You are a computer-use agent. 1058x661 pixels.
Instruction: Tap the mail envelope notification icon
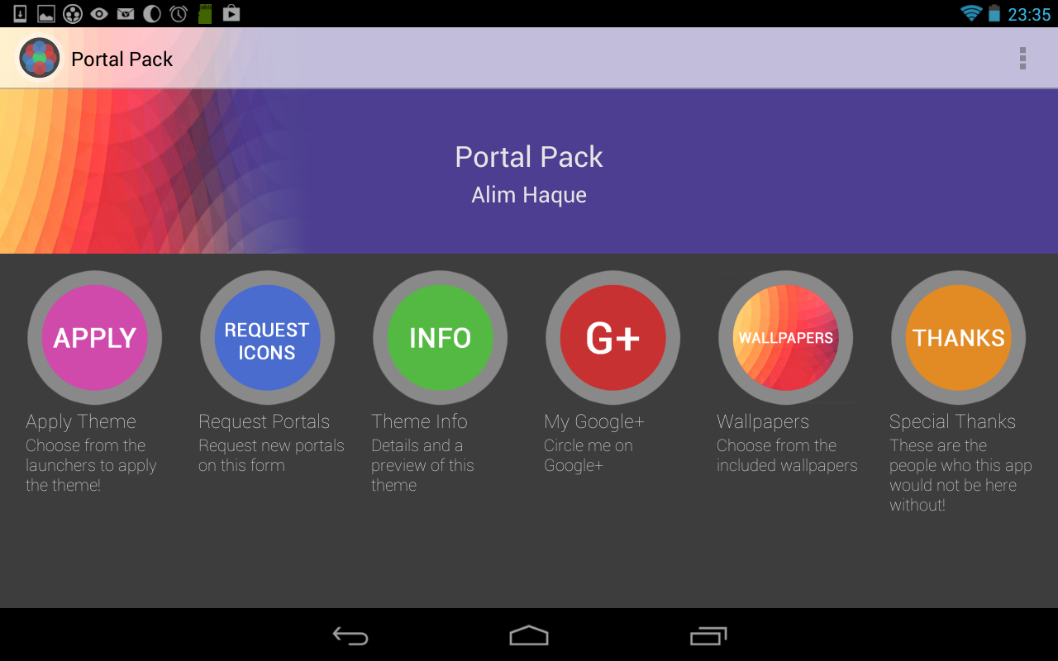126,13
